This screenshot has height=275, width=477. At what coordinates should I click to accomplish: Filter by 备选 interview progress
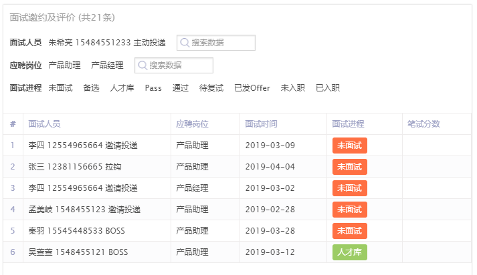point(91,88)
